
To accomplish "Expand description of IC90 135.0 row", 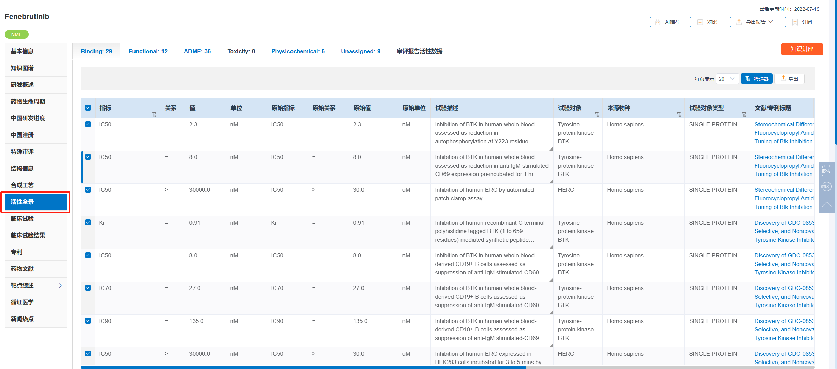I will pyautogui.click(x=551, y=345).
